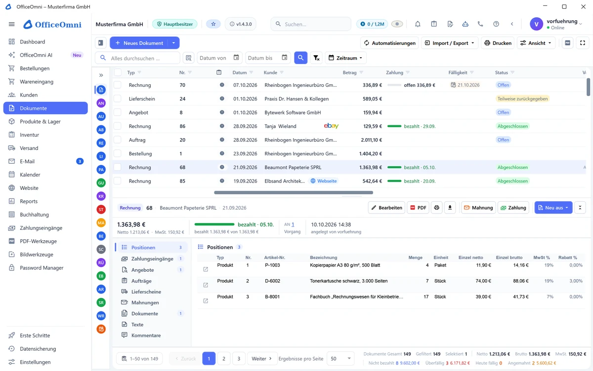
Task: Click the phone icon in top bar
Action: tap(480, 24)
